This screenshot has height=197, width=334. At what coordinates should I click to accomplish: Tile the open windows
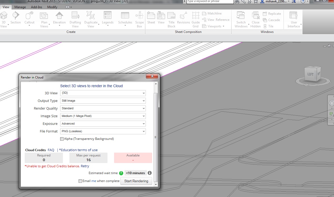[271, 26]
